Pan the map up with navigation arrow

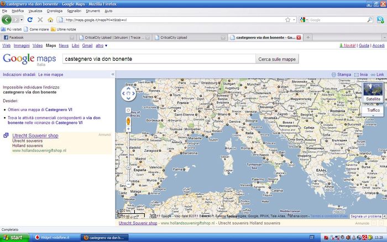point(128,88)
